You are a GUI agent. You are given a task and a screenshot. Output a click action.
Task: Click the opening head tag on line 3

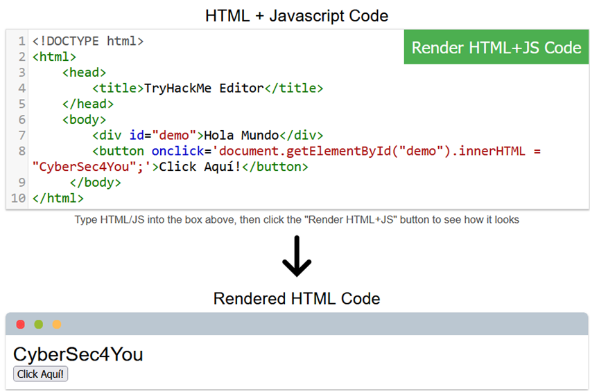coord(84,73)
